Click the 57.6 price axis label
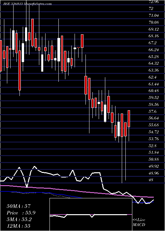Screen dimensions: 165x231 (x=152, y=112)
